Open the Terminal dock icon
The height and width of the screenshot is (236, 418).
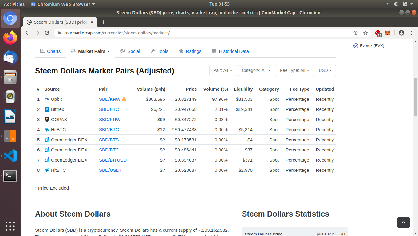pyautogui.click(x=10, y=176)
